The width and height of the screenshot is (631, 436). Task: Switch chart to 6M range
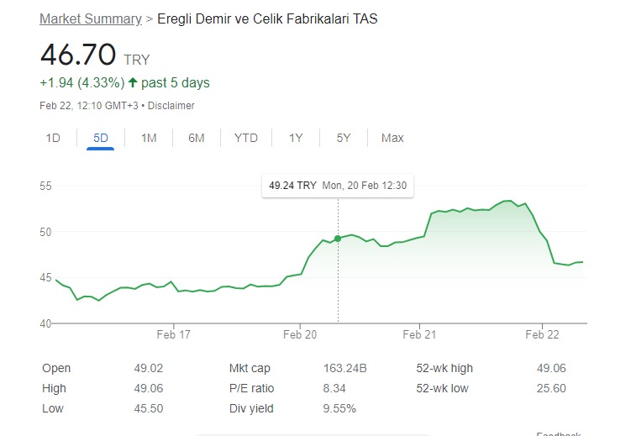197,138
